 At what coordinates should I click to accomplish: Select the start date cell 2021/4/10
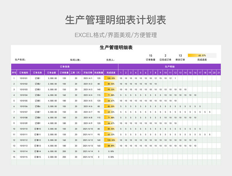point(88,129)
